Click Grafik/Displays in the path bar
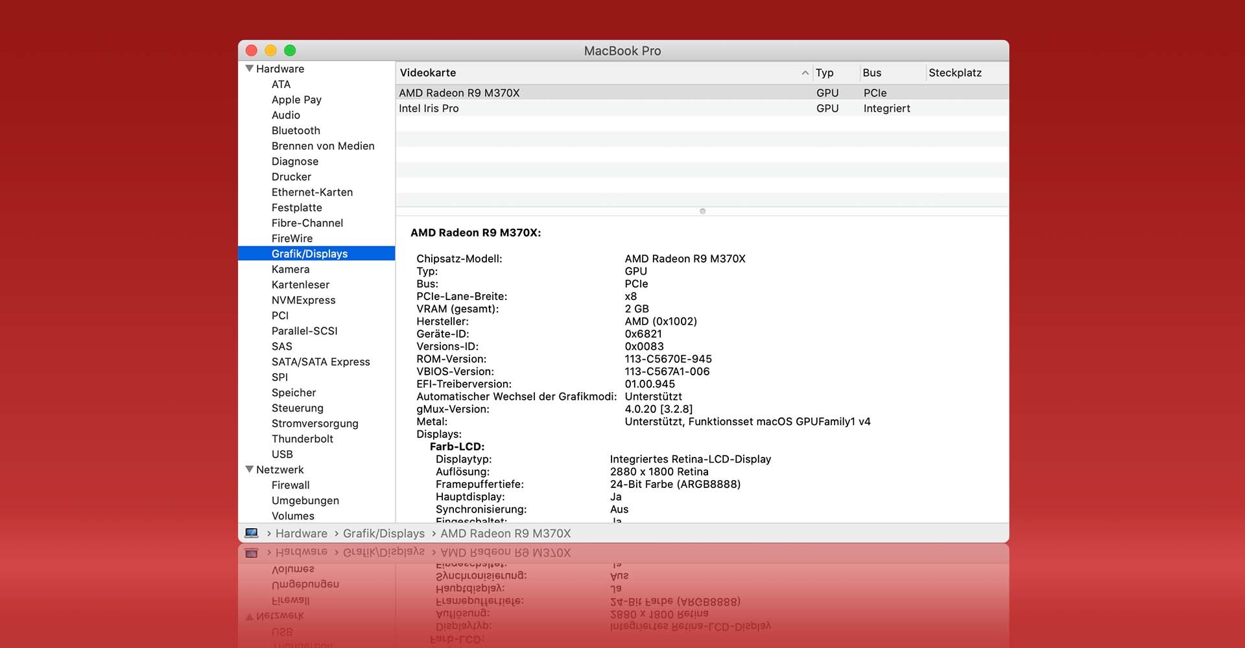The image size is (1245, 648). click(383, 533)
